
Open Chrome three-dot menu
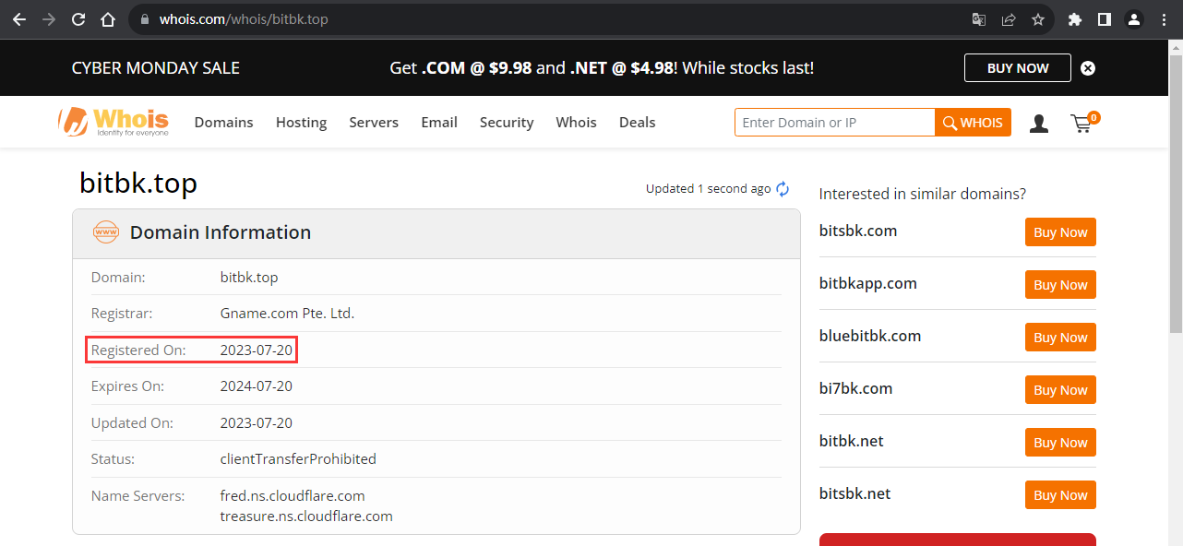1165,19
